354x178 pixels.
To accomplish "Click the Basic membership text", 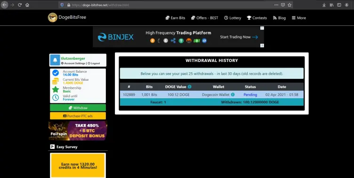I will [67, 91].
